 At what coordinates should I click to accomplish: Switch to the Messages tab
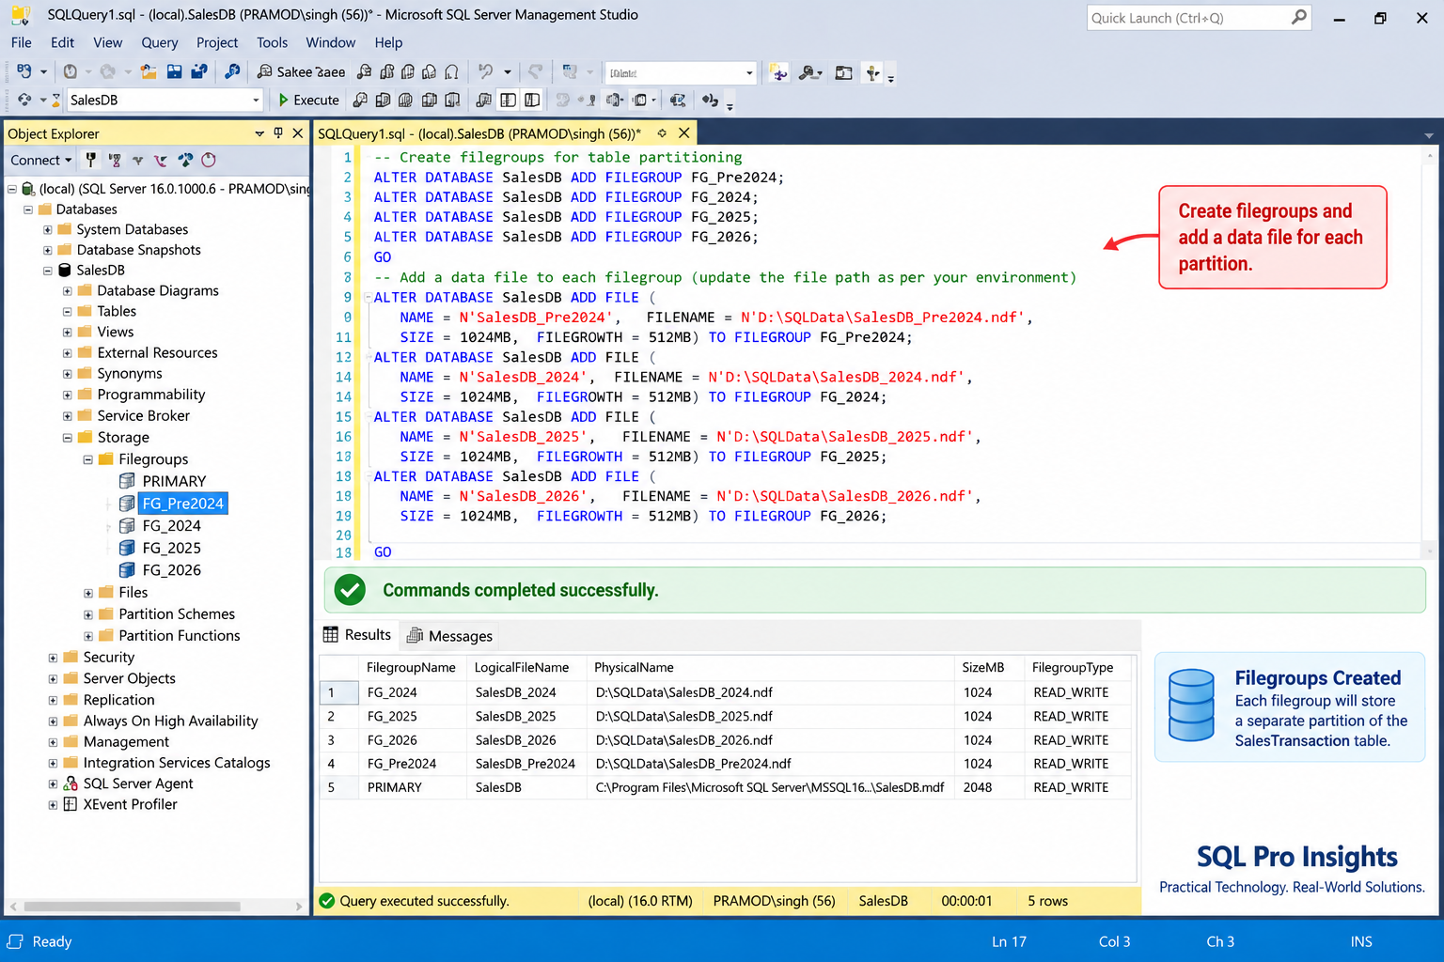pyautogui.click(x=449, y=636)
